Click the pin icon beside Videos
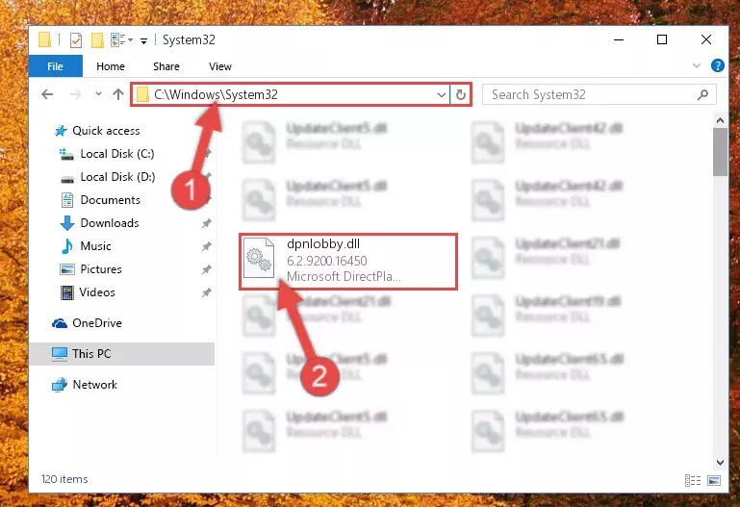The width and height of the screenshot is (740, 507). click(x=207, y=292)
